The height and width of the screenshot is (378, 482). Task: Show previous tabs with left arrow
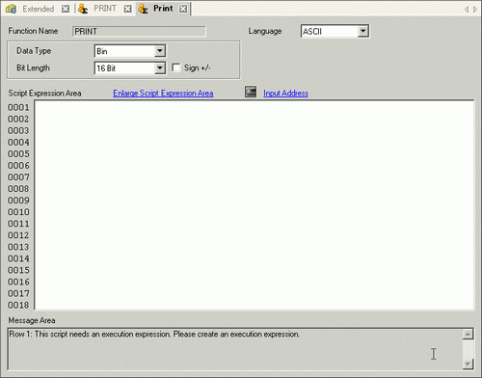click(x=467, y=10)
